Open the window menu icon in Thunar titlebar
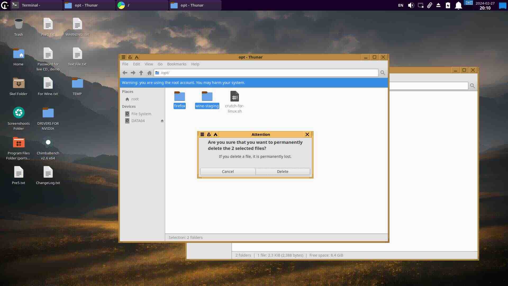This screenshot has width=508, height=286. click(x=123, y=57)
